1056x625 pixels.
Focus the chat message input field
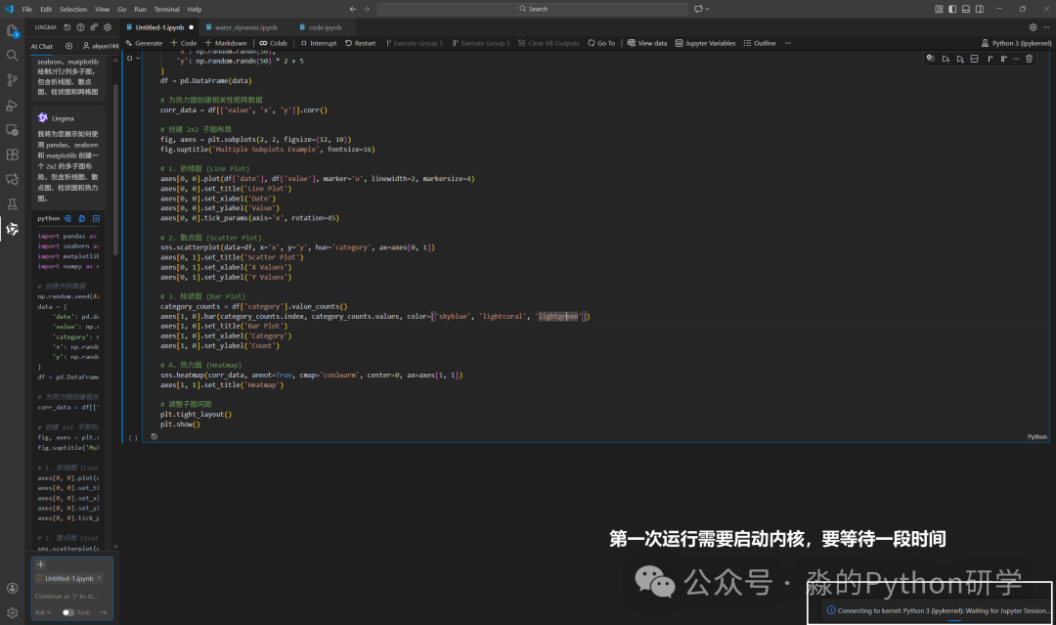pyautogui.click(x=71, y=596)
